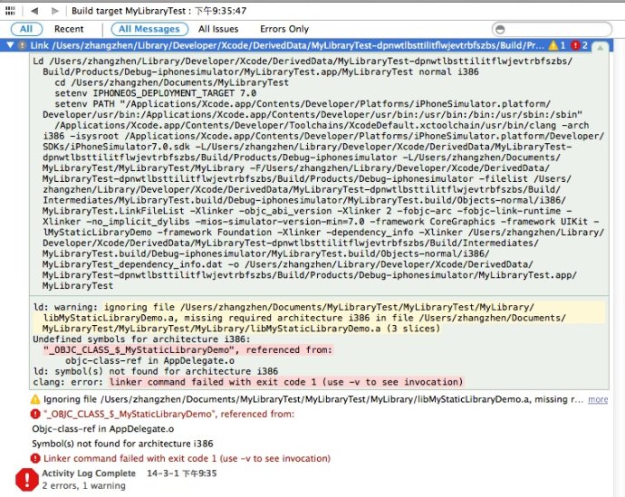
Task: Select the Activity Log Complete entry
Action: [130, 473]
